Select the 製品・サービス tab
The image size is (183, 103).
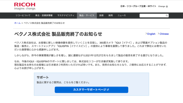pos(87,15)
